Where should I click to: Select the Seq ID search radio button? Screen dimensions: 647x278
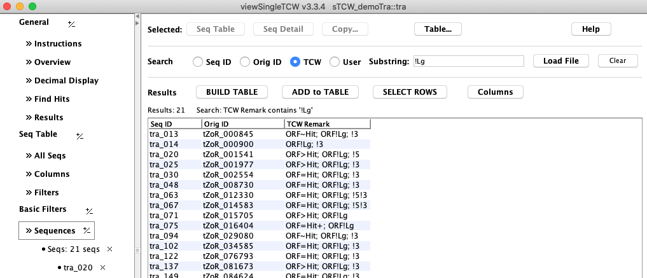pos(197,62)
